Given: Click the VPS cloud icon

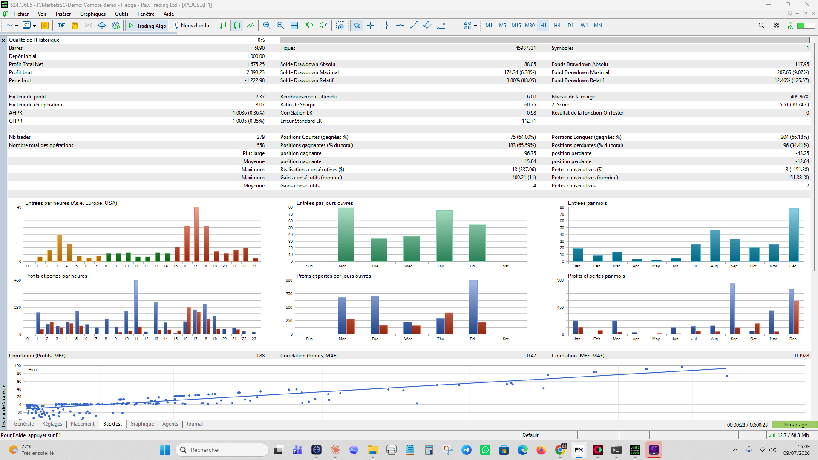Looking at the screenshot, I should tap(102, 26).
